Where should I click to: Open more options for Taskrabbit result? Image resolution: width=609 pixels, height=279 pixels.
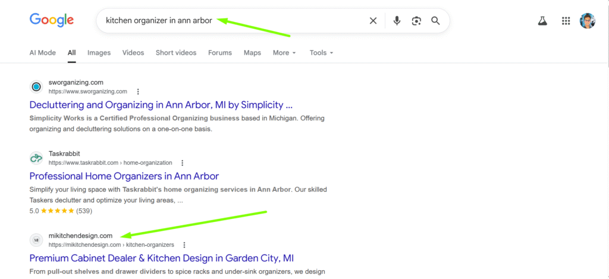pos(183,163)
